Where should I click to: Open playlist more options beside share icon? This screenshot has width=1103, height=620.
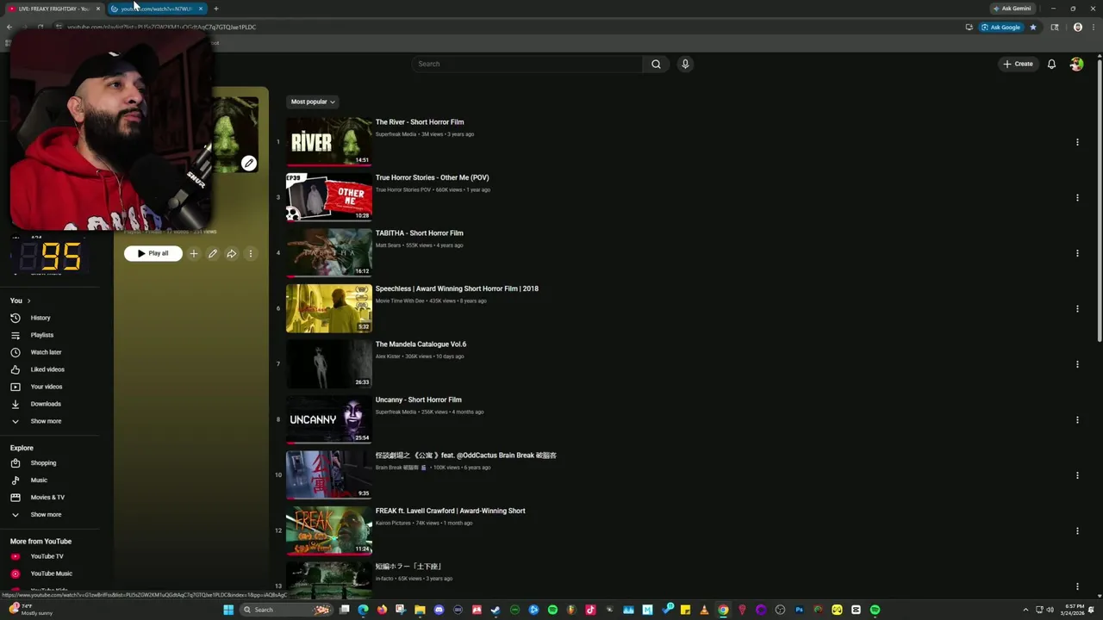point(251,253)
